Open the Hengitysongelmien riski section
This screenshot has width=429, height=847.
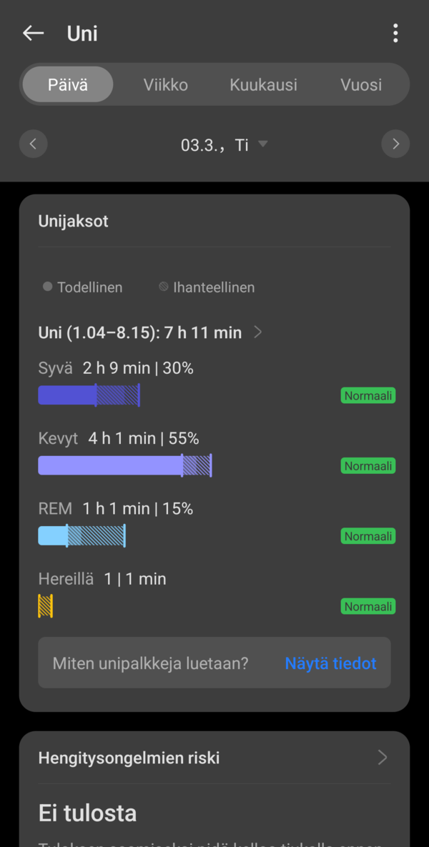point(214,757)
